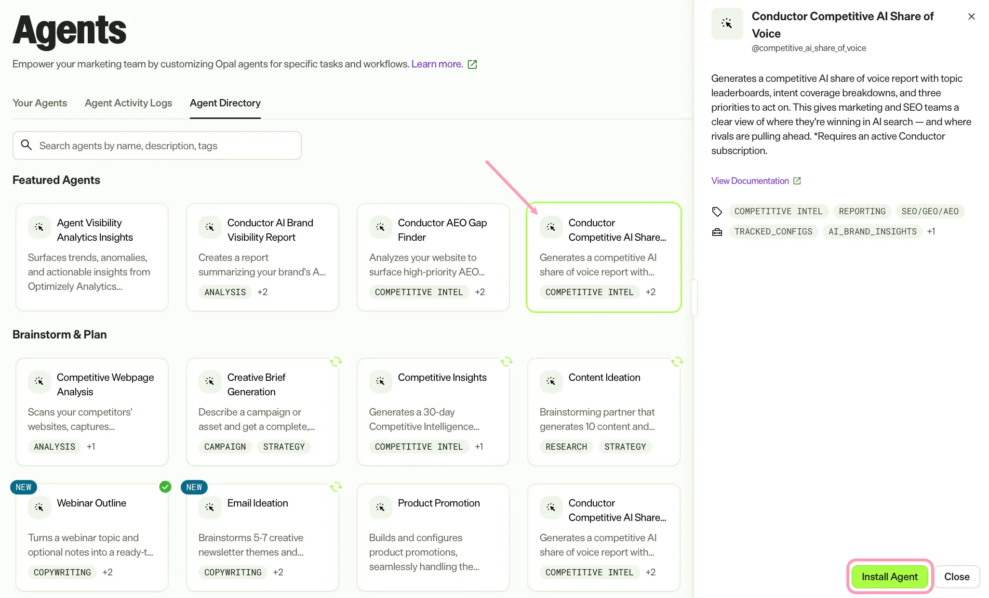The height and width of the screenshot is (598, 989).
Task: Select the Agent Directory tab
Action: 225,103
